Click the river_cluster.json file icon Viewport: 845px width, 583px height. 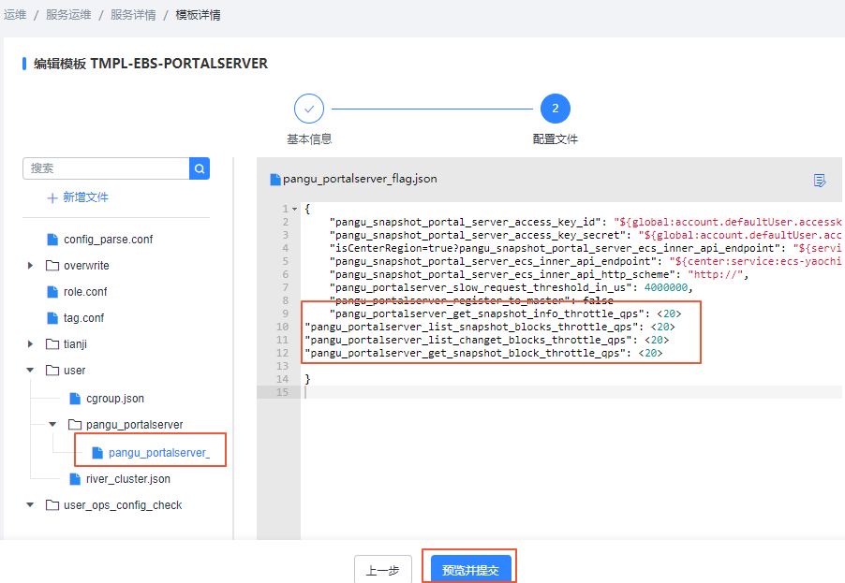coord(75,477)
